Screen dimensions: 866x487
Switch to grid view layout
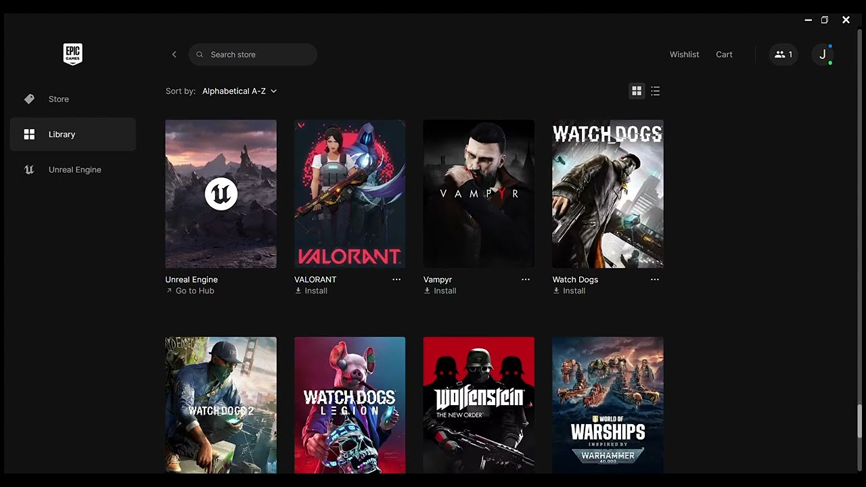tap(637, 91)
